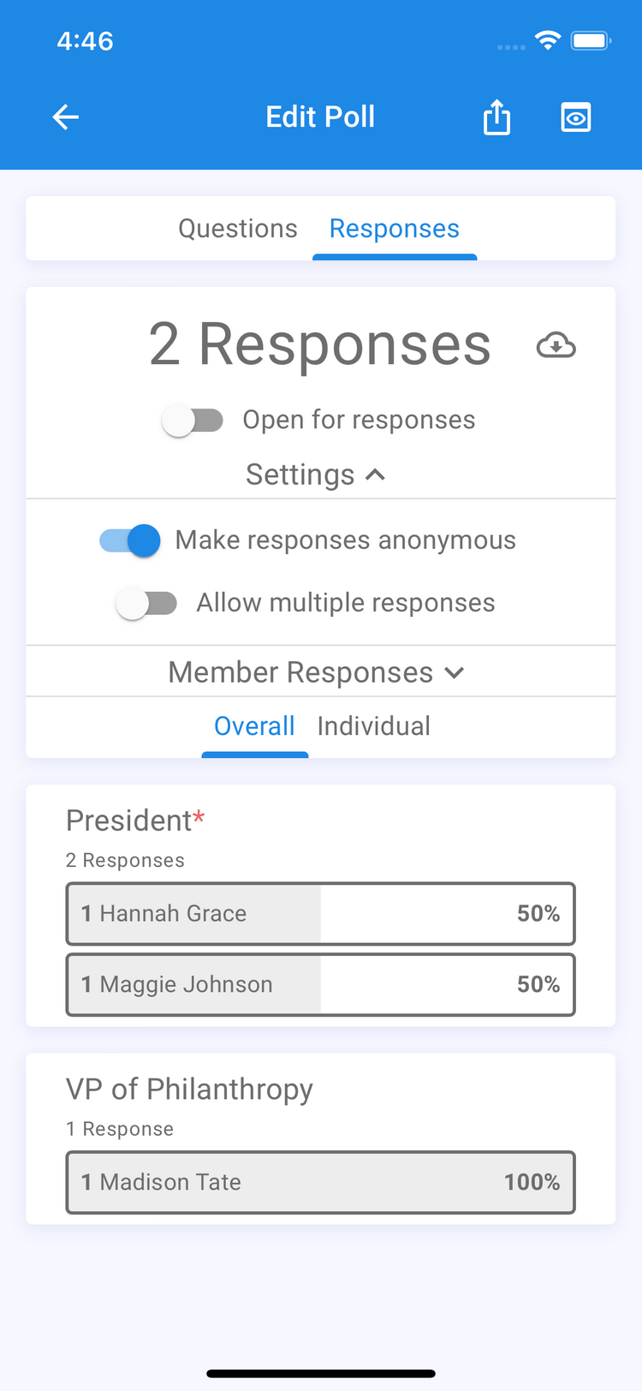Tap the back arrow icon
642x1391 pixels.
tap(66, 117)
